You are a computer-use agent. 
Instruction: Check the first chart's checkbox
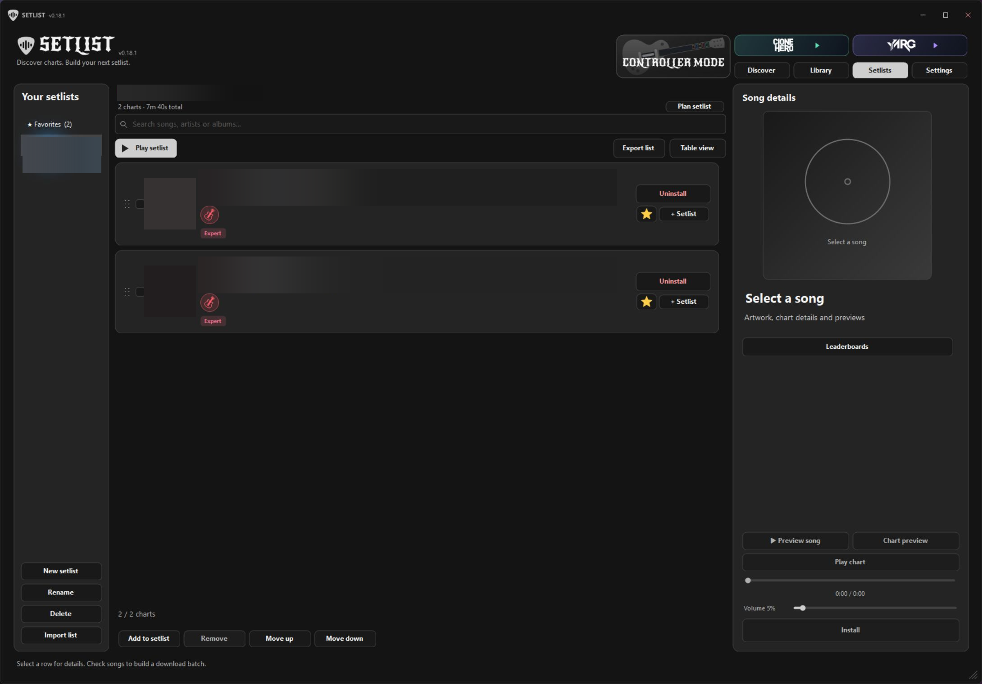point(140,204)
